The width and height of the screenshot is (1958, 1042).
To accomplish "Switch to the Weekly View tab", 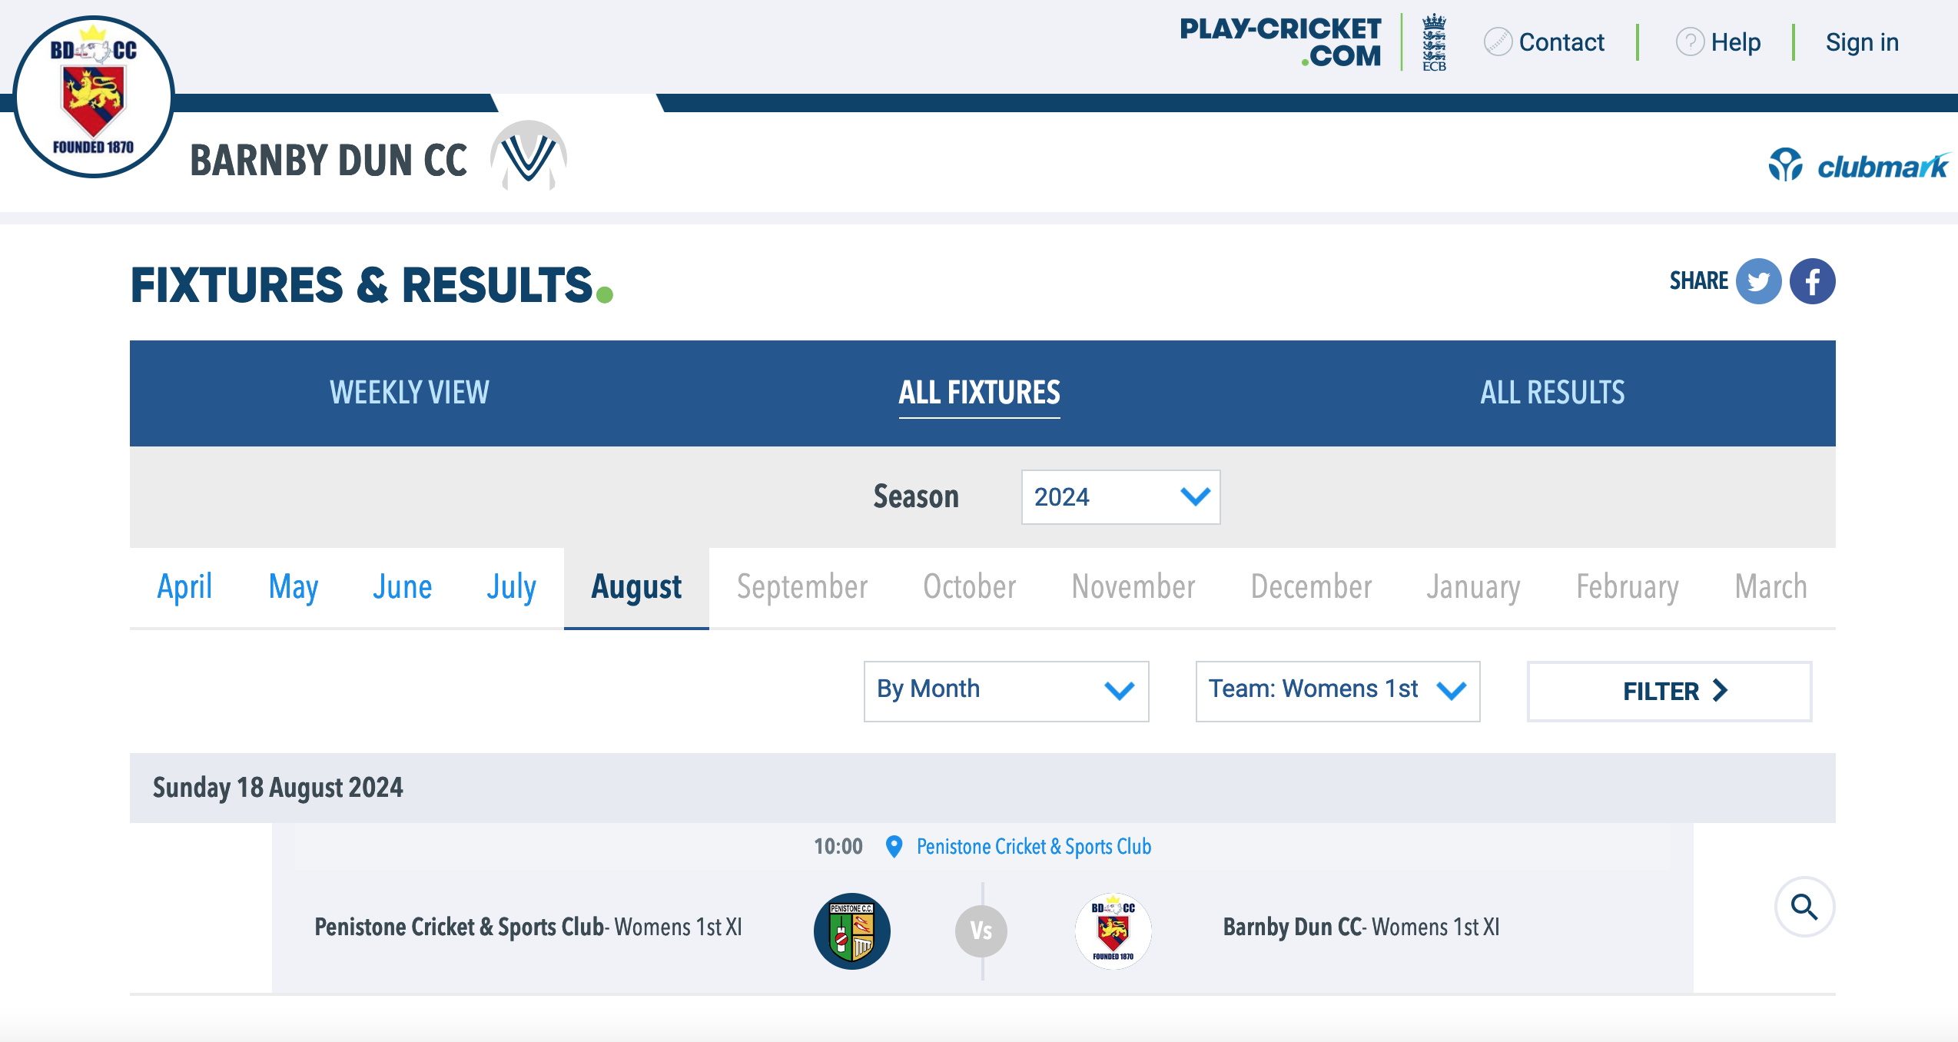I will [409, 393].
